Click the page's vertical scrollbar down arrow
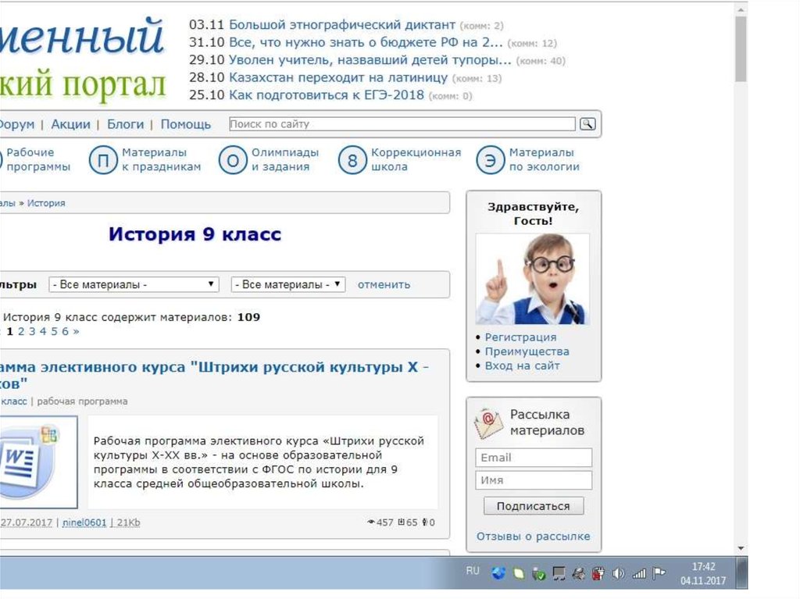This screenshot has height=599, width=800. tap(741, 547)
